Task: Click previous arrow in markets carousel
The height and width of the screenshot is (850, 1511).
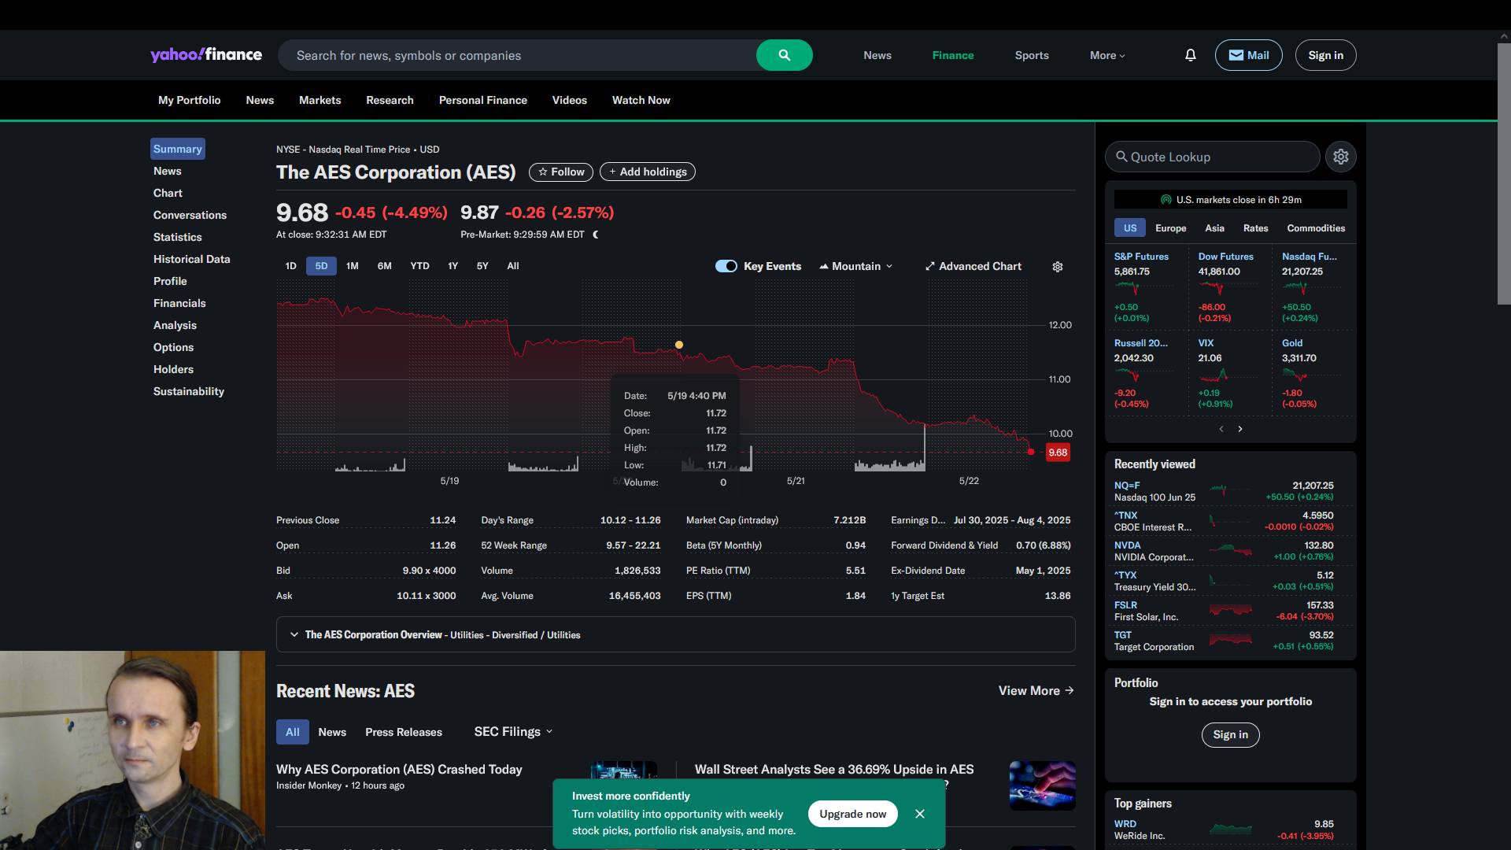Action: click(1221, 429)
